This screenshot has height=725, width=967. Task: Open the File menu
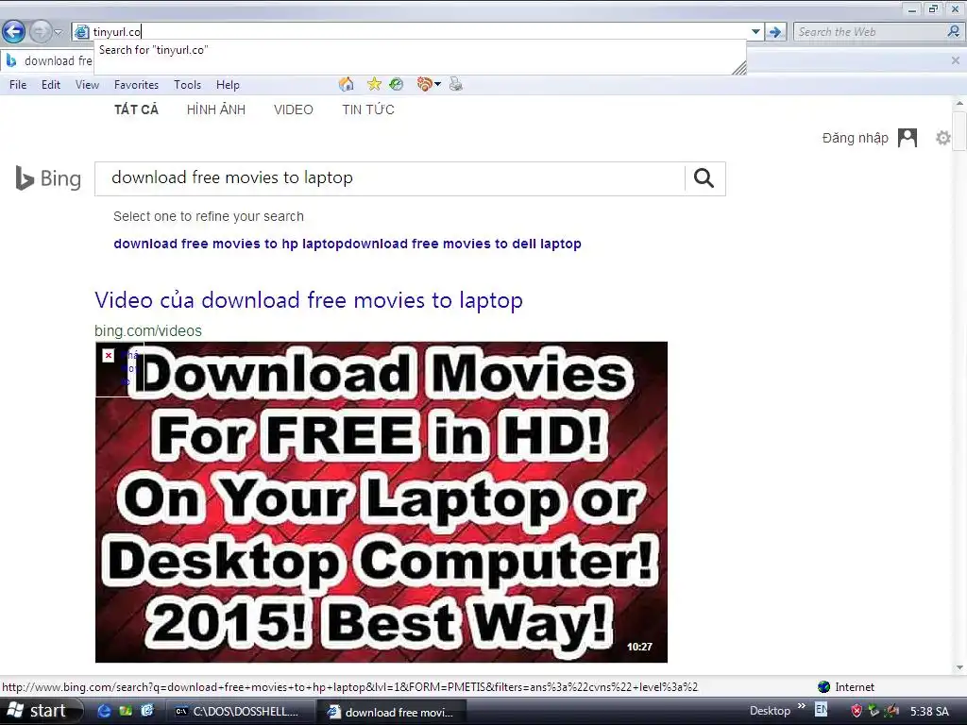(18, 85)
